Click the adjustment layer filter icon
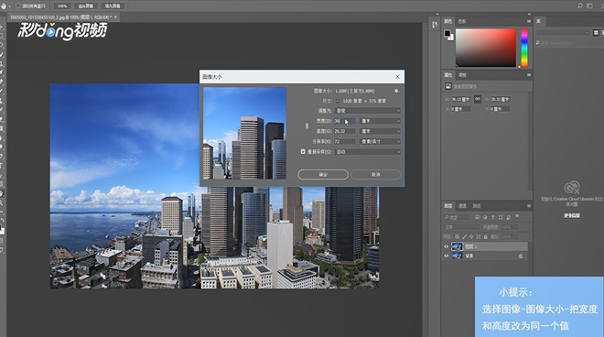 pyautogui.click(x=485, y=217)
